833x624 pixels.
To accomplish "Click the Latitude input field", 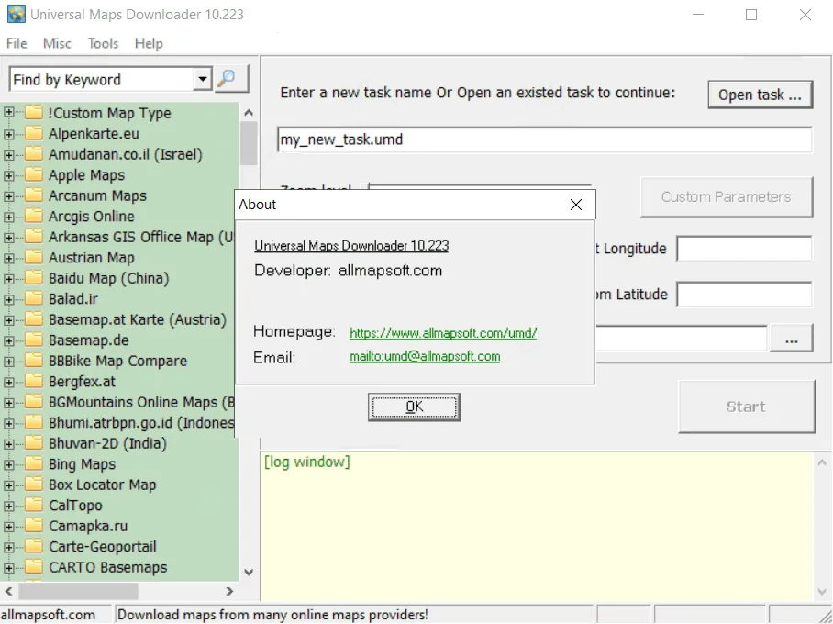I will click(744, 295).
